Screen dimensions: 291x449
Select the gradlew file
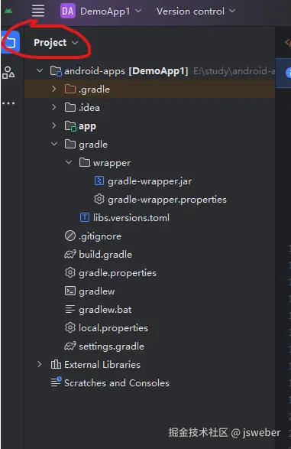coord(150,291)
